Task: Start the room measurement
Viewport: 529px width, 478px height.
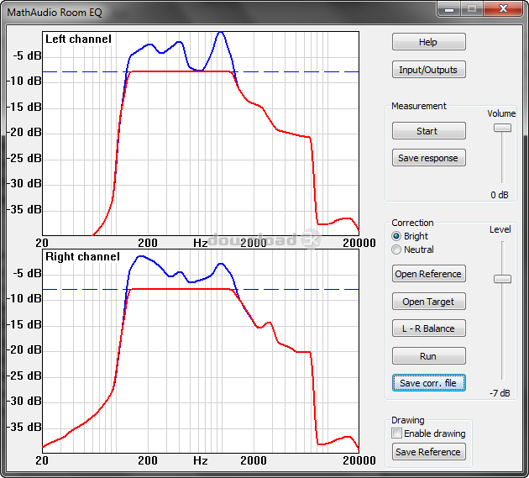Action: (x=428, y=131)
